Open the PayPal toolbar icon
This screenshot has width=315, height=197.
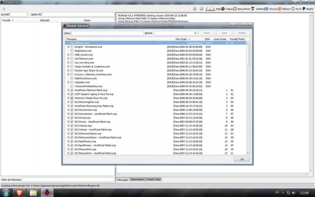point(304,9)
